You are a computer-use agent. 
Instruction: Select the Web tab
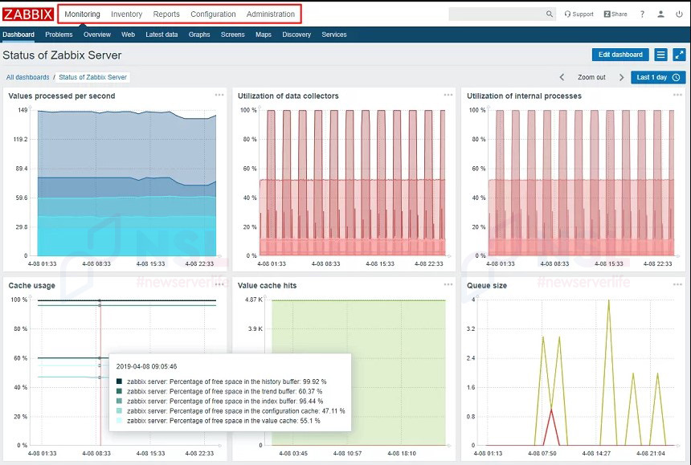point(129,35)
